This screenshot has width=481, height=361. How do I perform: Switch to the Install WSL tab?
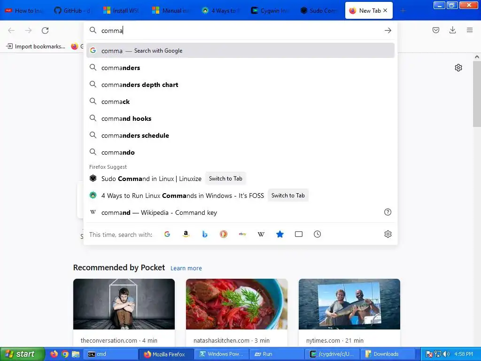pos(122,11)
